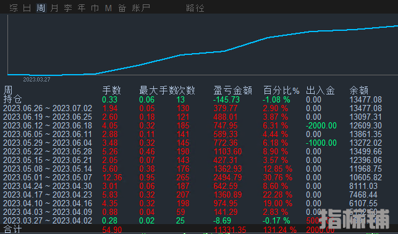Click the 54.90 total lots value
The height and width of the screenshot is (234, 398).
pos(112,230)
